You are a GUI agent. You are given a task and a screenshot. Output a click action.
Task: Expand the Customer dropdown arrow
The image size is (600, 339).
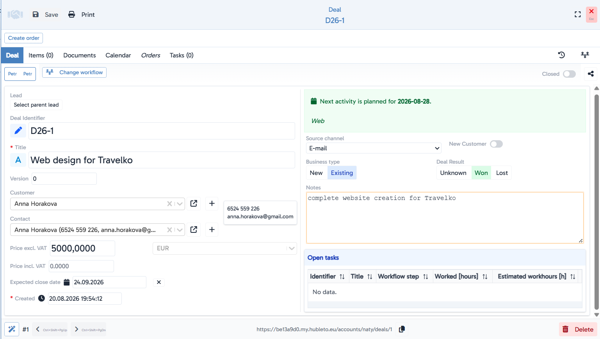pos(180,203)
